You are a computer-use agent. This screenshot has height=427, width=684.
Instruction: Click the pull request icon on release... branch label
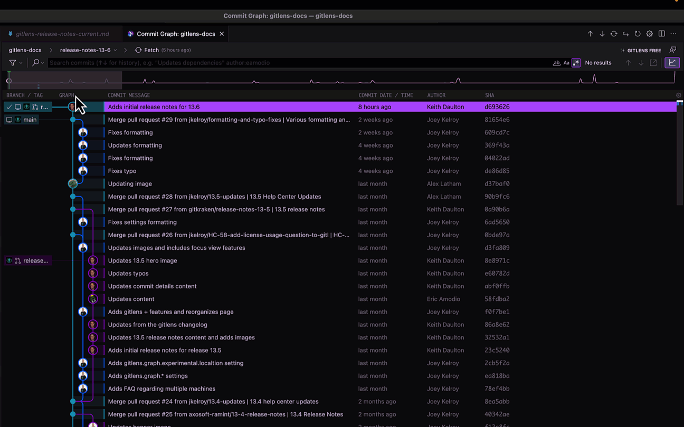(x=18, y=261)
